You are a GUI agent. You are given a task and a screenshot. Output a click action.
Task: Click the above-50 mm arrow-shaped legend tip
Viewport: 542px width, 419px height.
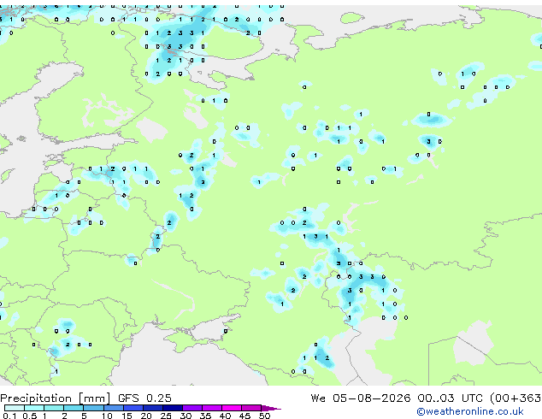(271, 409)
